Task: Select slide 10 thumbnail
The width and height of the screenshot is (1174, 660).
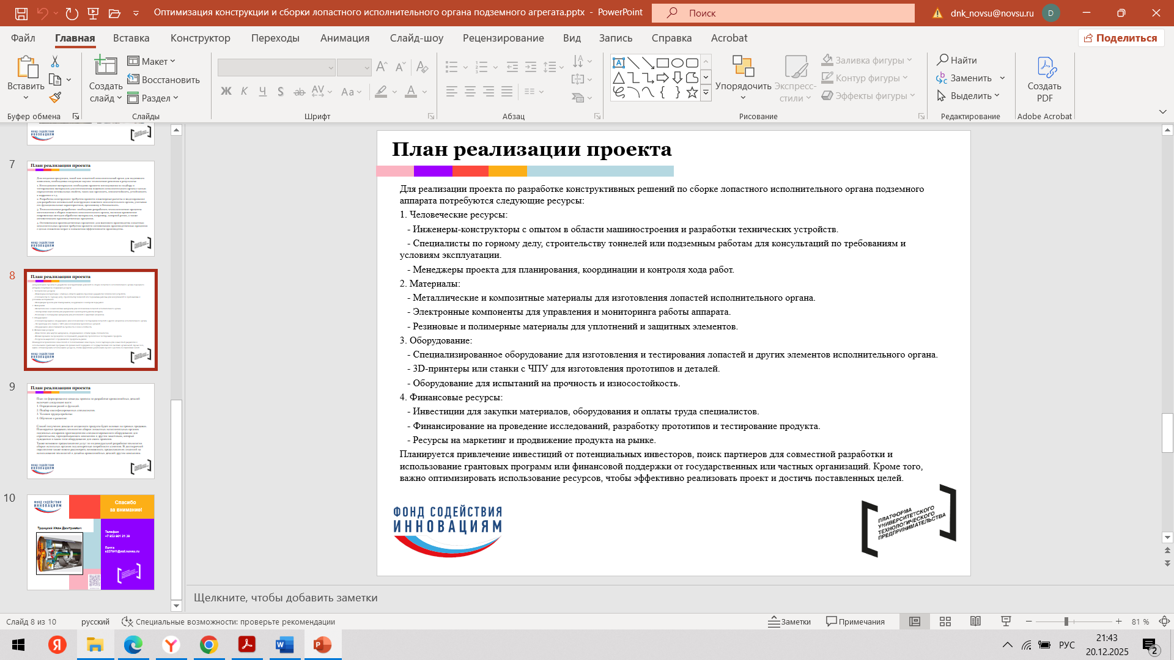Action: point(90,542)
